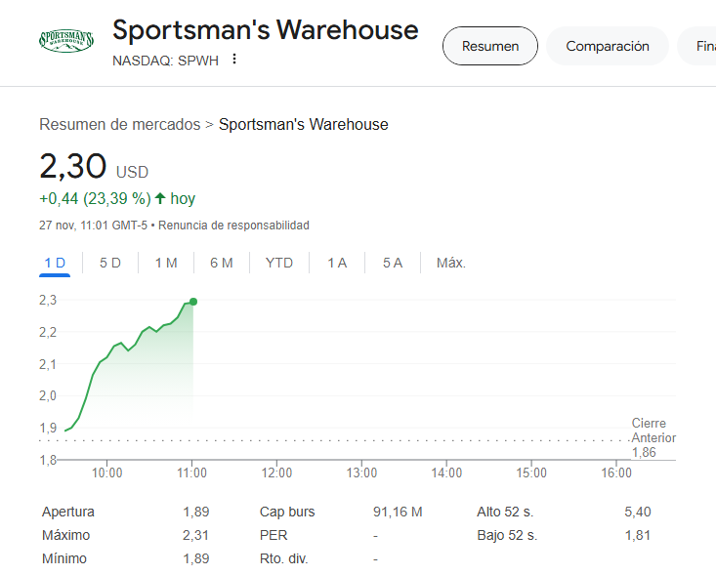716x575 pixels.
Task: Click the market cap value 91,16 M
Action: pyautogui.click(x=398, y=512)
